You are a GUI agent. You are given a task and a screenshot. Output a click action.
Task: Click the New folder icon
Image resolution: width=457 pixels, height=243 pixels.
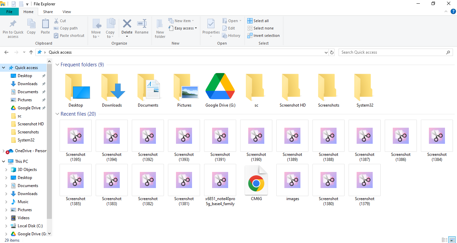160,24
